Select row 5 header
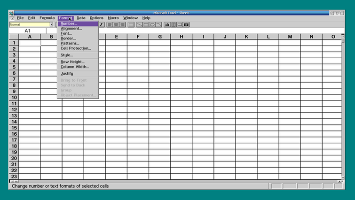355x200 pixels. pyautogui.click(x=14, y=67)
